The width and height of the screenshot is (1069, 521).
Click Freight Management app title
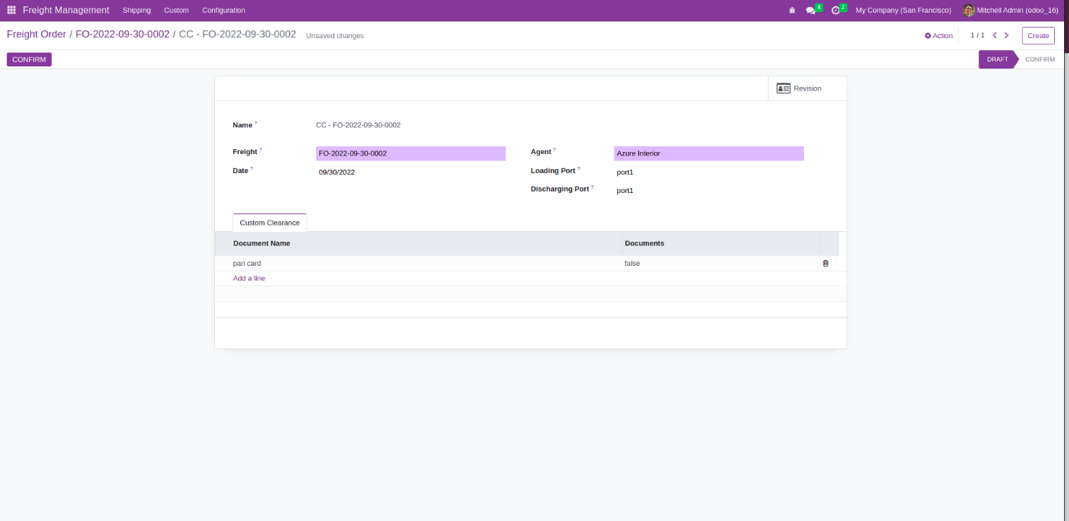click(66, 11)
